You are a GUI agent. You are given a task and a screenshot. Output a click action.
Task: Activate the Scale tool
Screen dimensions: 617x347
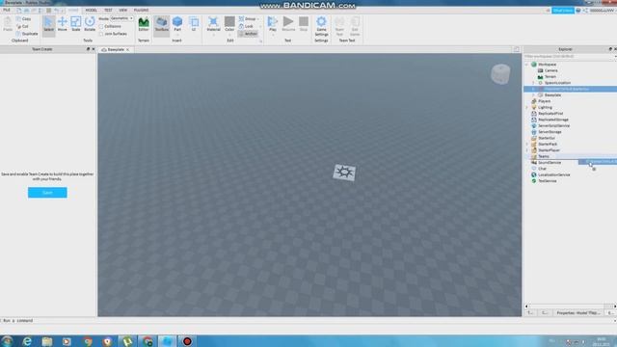coord(75,24)
